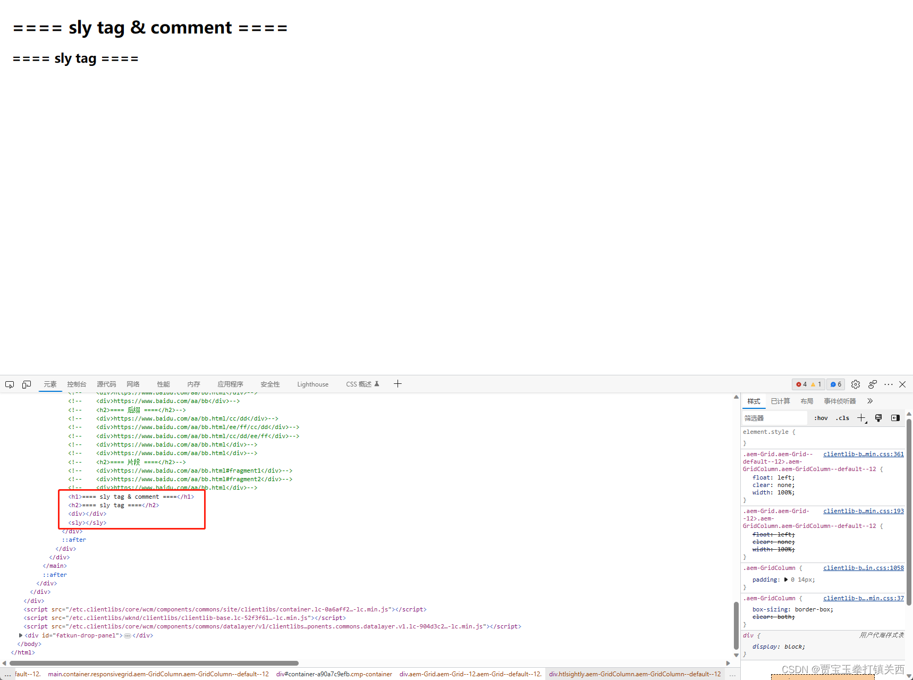Toggle device emulation mode icon
This screenshot has height=680, width=913.
[x=27, y=384]
